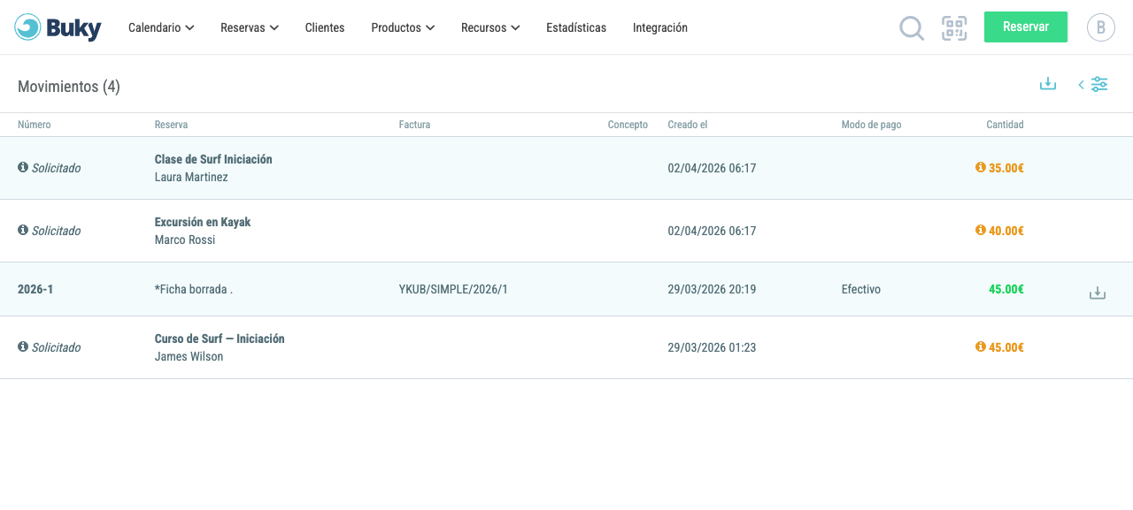This screenshot has width=1133, height=510.
Task: Open the Excursión en Kayak booking
Action: (203, 222)
